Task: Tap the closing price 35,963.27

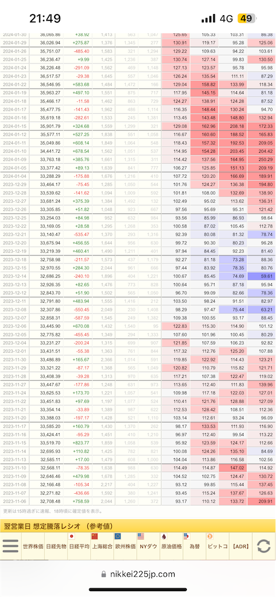Action: coord(49,92)
